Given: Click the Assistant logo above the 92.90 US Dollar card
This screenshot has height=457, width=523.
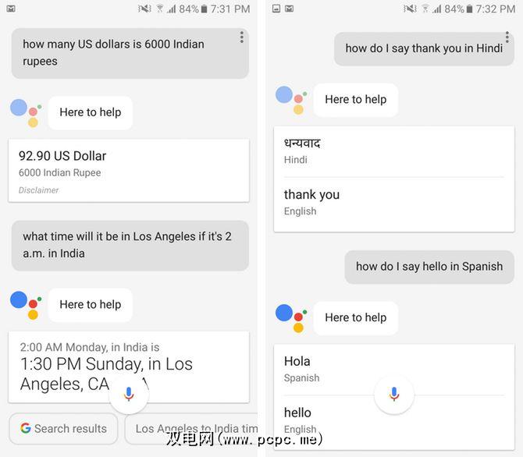Looking at the screenshot, I should pyautogui.click(x=26, y=112).
